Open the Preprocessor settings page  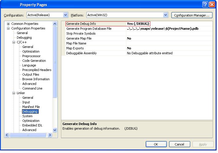(32, 56)
